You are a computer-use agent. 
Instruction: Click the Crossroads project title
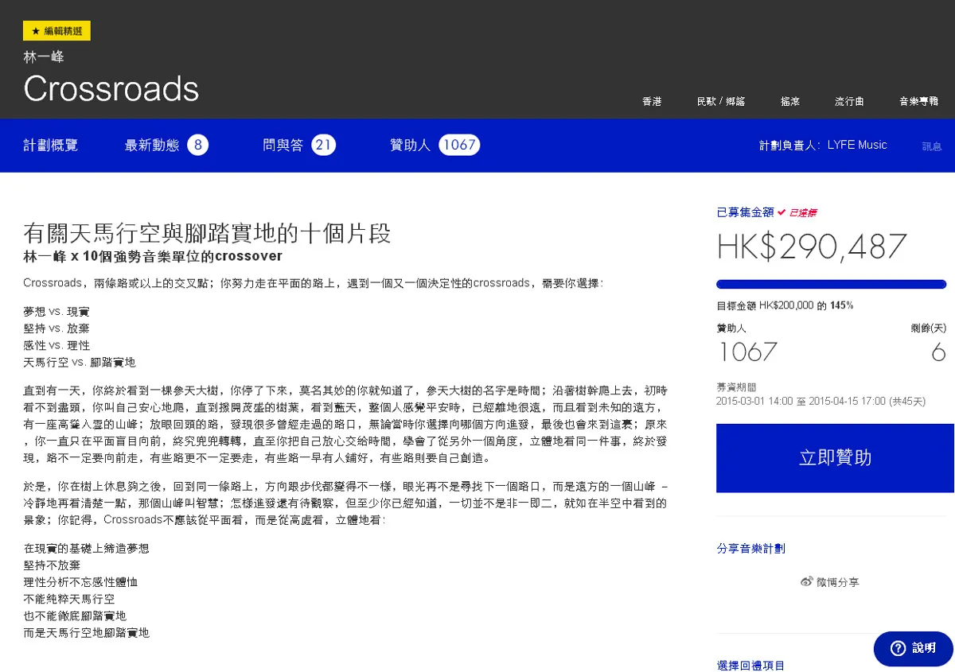[111, 88]
